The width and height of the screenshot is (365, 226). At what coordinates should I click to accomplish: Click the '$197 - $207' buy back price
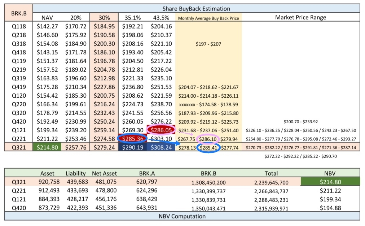tap(208, 44)
